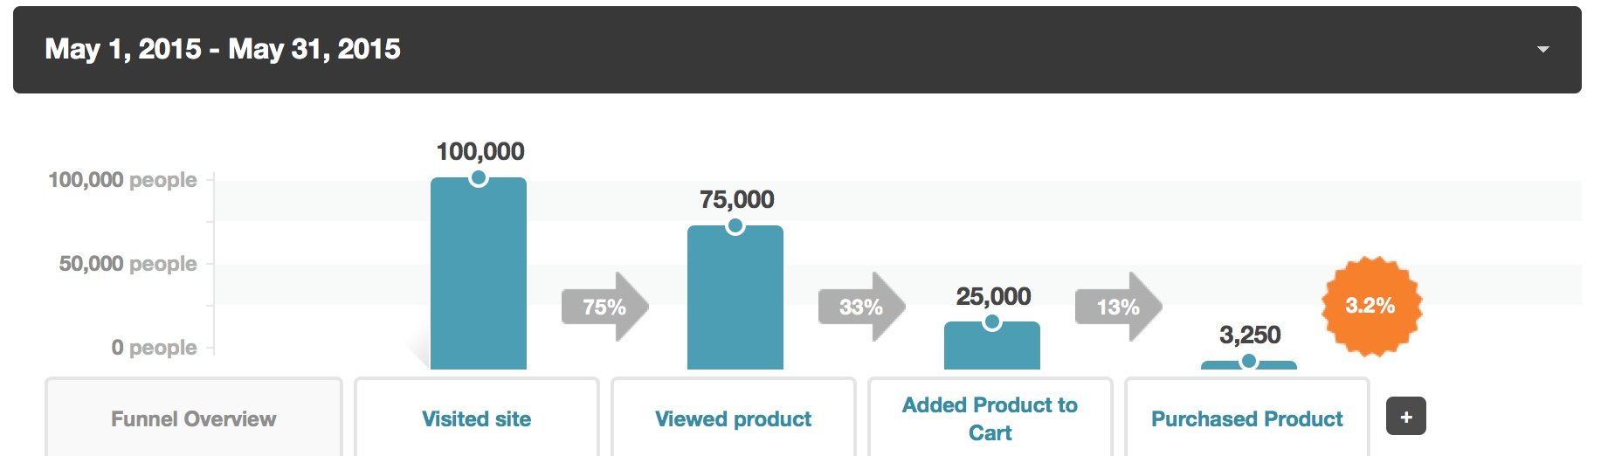
Task: Click the 3,250 Purchased Product value label
Action: click(1250, 335)
